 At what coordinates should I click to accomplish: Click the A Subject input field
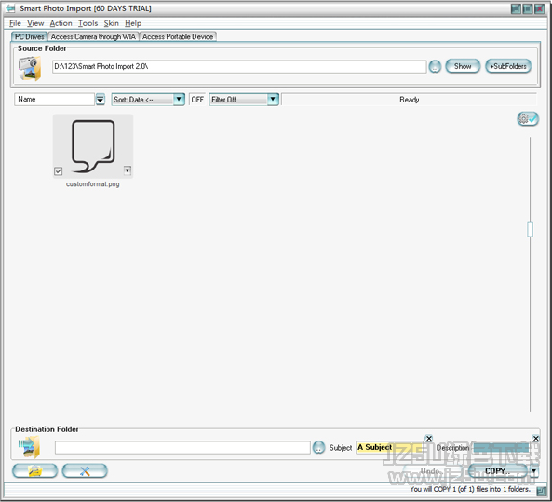(390, 447)
